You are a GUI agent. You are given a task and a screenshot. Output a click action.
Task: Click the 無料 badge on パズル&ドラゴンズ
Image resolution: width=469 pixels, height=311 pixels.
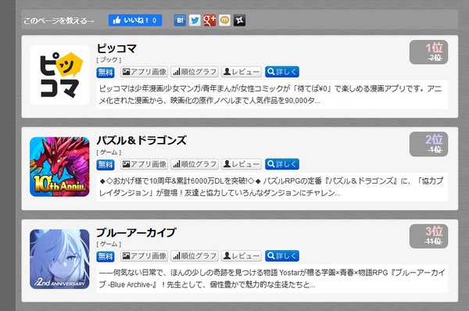[x=106, y=165]
